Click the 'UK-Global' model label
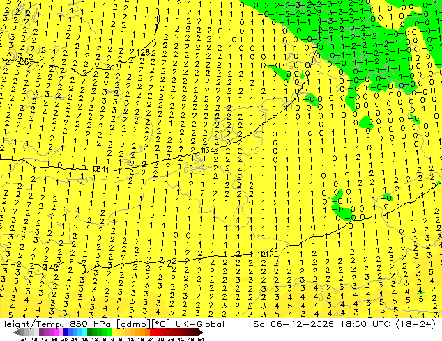 (200, 324)
